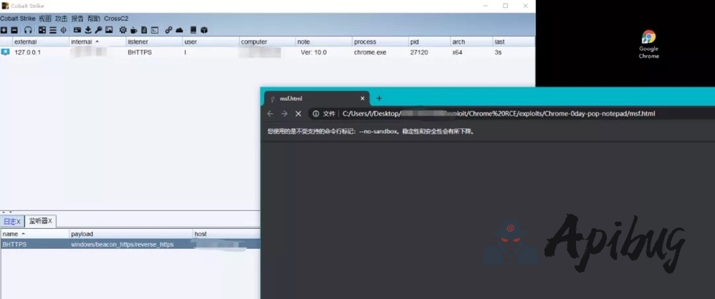Click the headphones listeners icon in toolbar
Image resolution: width=715 pixels, height=299 pixels.
pos(28,30)
